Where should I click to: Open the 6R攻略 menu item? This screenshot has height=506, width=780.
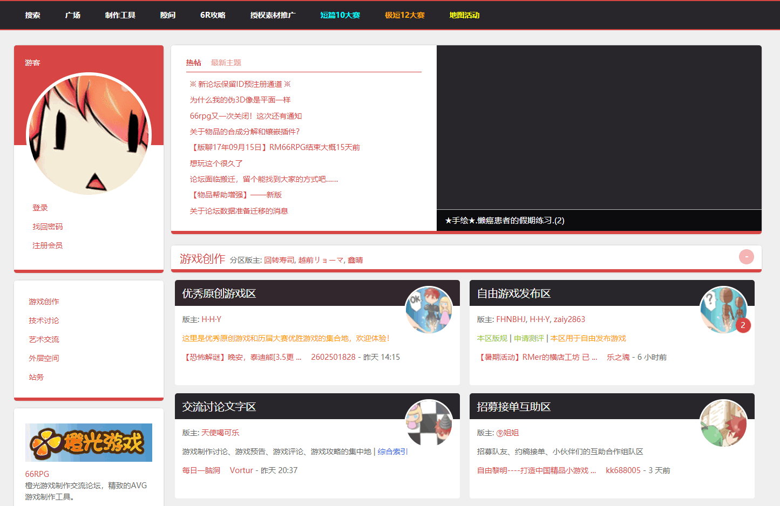pyautogui.click(x=213, y=15)
